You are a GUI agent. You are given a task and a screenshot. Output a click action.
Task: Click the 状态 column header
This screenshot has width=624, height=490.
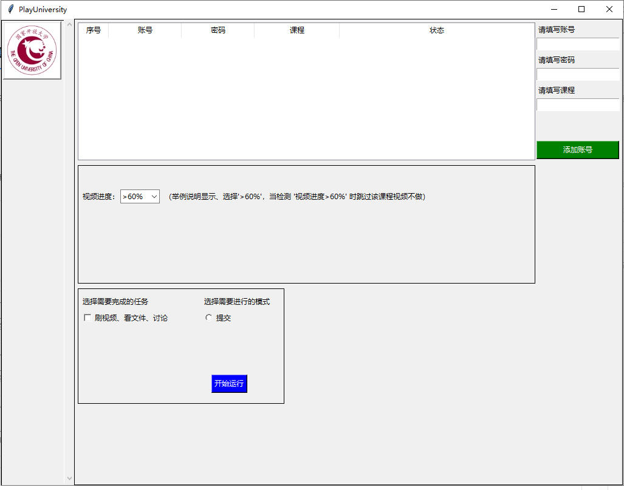coord(437,30)
